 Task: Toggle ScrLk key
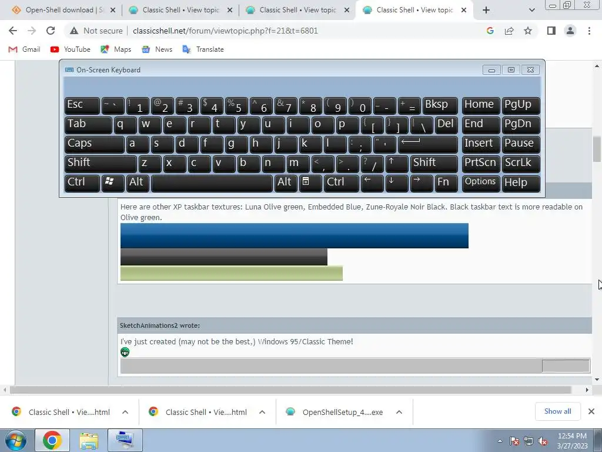click(x=521, y=164)
